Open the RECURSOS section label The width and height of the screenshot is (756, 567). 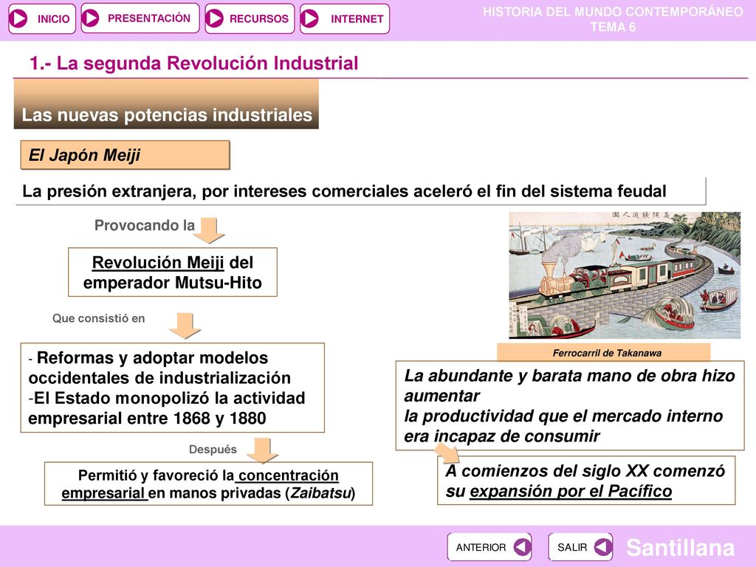259,18
